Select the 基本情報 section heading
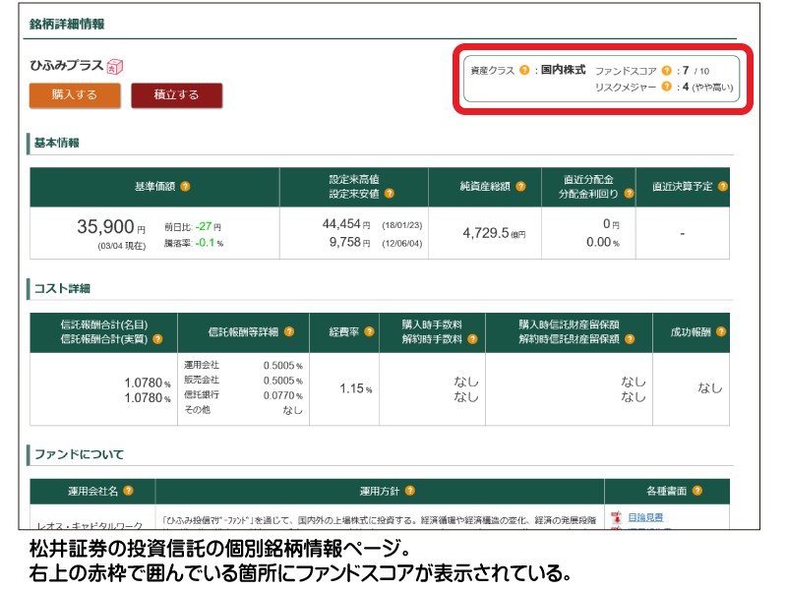787x590 pixels. (x=57, y=143)
